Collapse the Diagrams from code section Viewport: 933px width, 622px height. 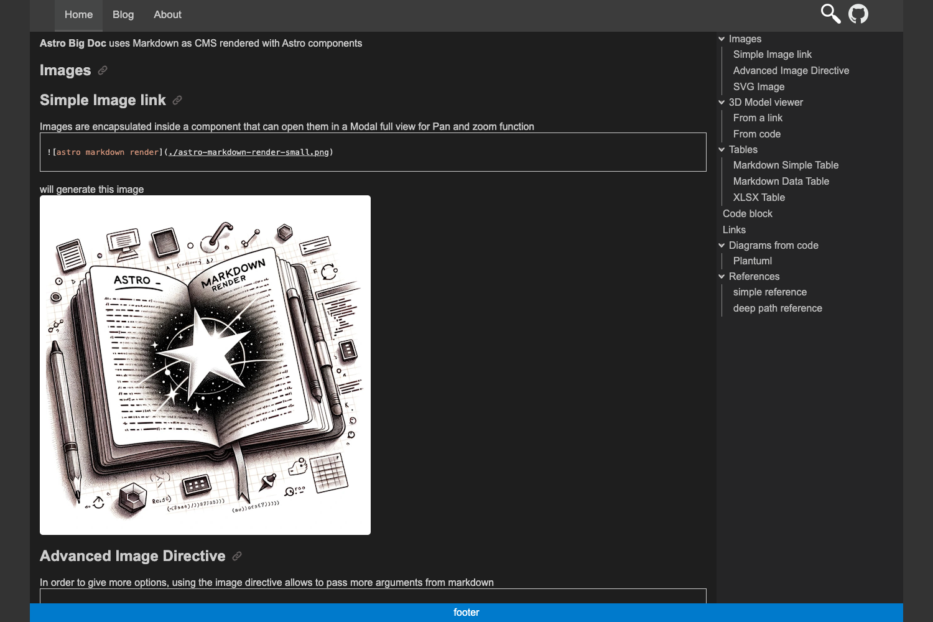coord(722,245)
